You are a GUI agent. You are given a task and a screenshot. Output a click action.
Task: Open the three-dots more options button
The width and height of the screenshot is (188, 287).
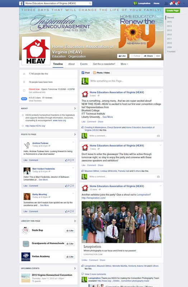158,56
